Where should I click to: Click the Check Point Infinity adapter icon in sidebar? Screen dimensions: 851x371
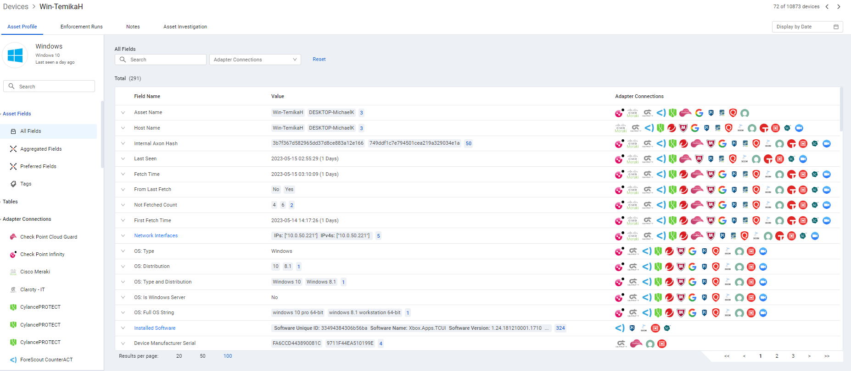pos(13,254)
